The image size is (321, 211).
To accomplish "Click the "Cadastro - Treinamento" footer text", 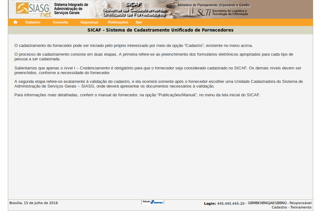I will point(292,207).
